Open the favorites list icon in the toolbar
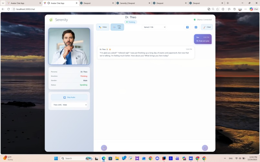This screenshot has height=162, width=260. coord(229,9)
